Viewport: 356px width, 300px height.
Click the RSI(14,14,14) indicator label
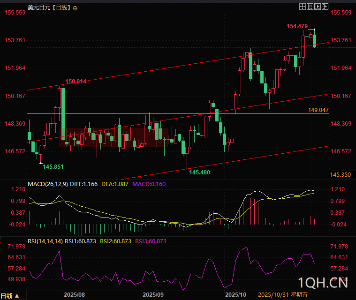[45, 241]
